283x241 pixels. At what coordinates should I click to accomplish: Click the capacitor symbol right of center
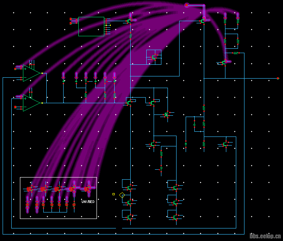[x=194, y=124]
